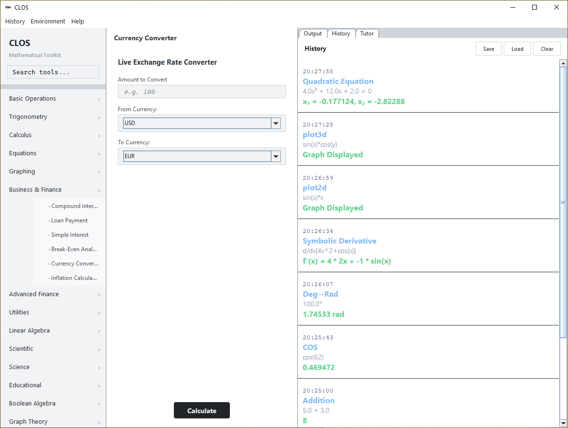Viewport: 568px width, 428px height.
Task: Click the Addition history entry
Action: [429, 404]
